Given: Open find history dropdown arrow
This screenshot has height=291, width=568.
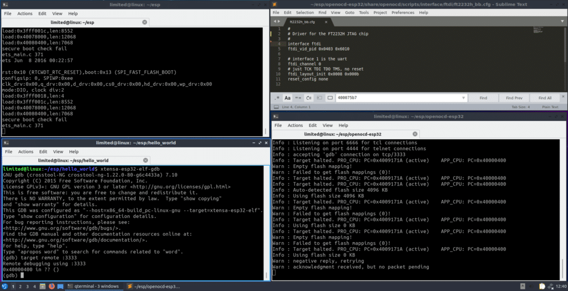Looking at the screenshot, I should pos(464,98).
